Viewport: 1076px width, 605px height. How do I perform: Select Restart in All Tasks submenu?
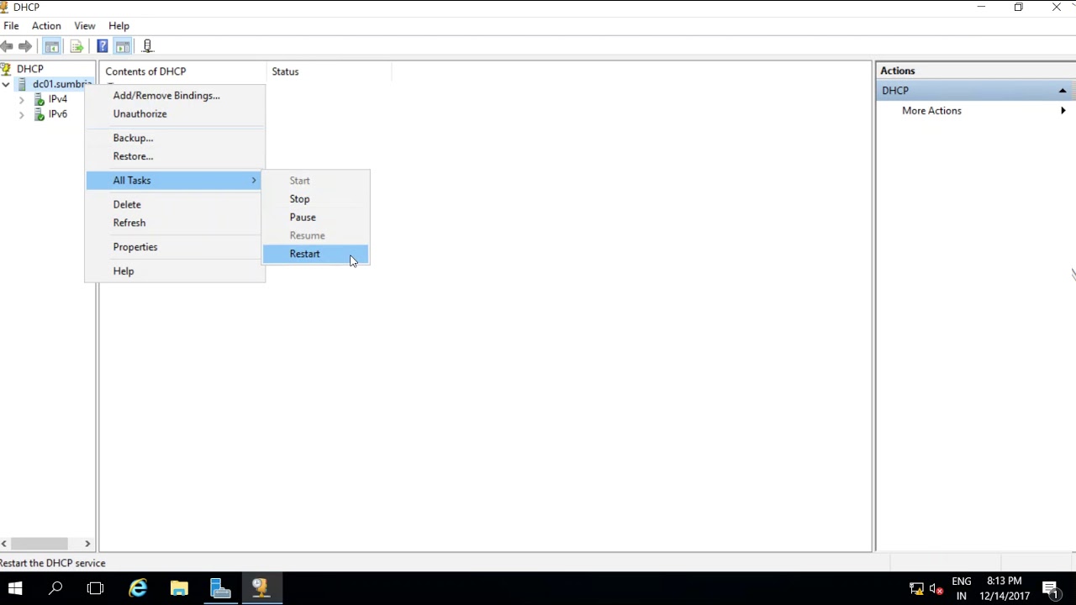[316, 254]
